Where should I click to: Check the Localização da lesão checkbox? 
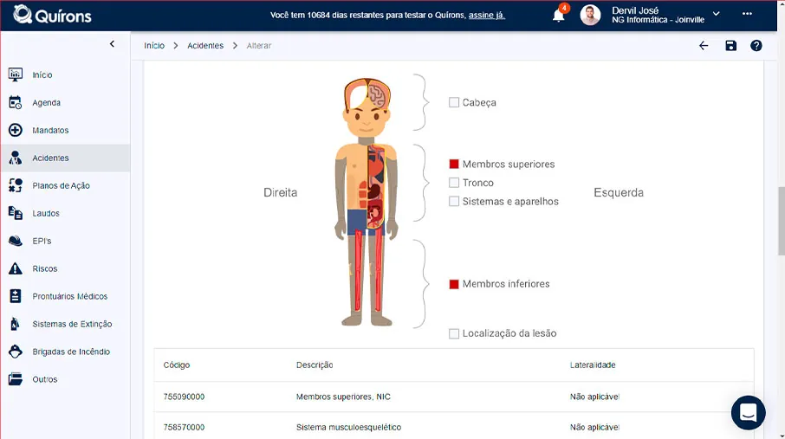[x=454, y=333]
